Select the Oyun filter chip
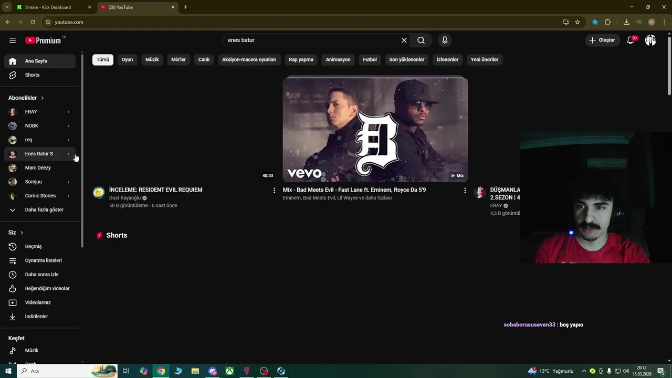This screenshot has height=378, width=672. tap(127, 60)
